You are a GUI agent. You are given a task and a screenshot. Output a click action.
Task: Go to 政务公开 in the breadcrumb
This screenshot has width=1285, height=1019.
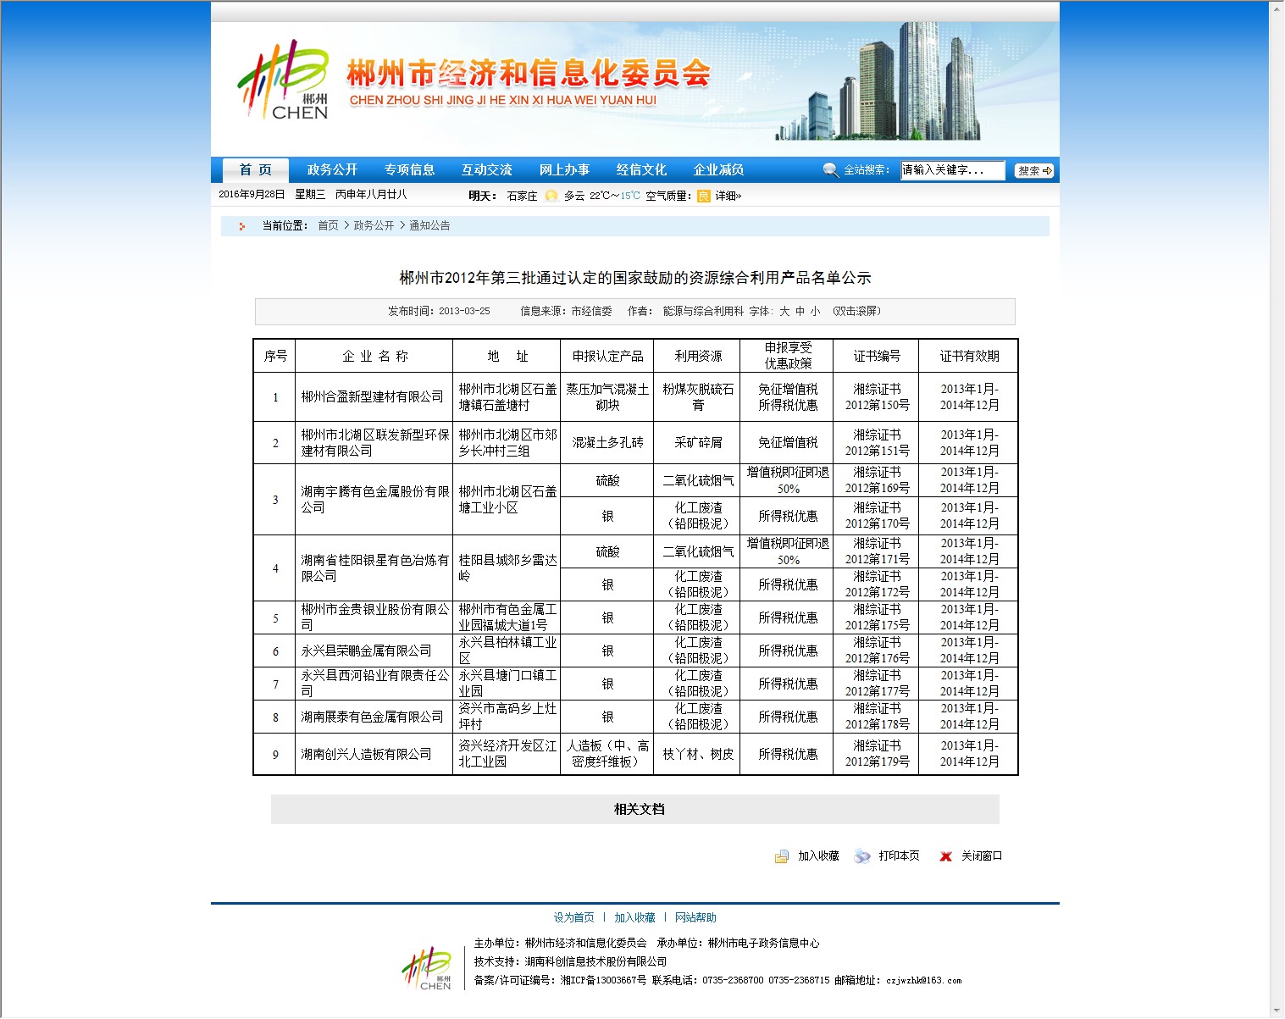click(374, 226)
